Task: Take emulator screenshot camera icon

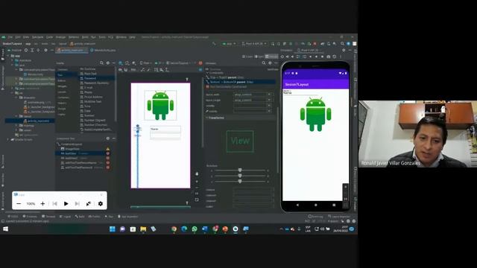Action: click(x=328, y=57)
